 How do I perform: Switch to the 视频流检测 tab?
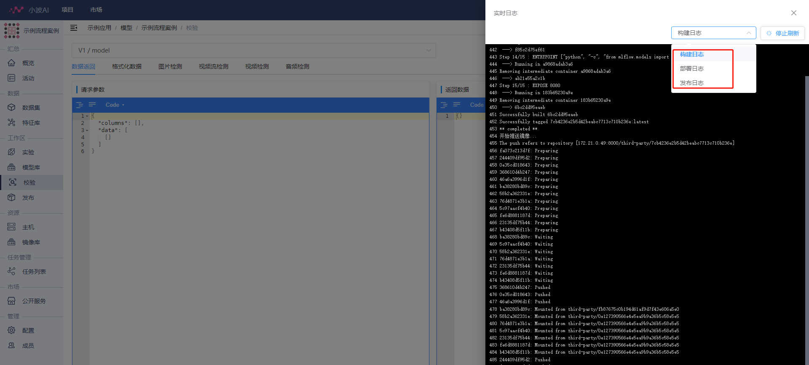pyautogui.click(x=214, y=66)
